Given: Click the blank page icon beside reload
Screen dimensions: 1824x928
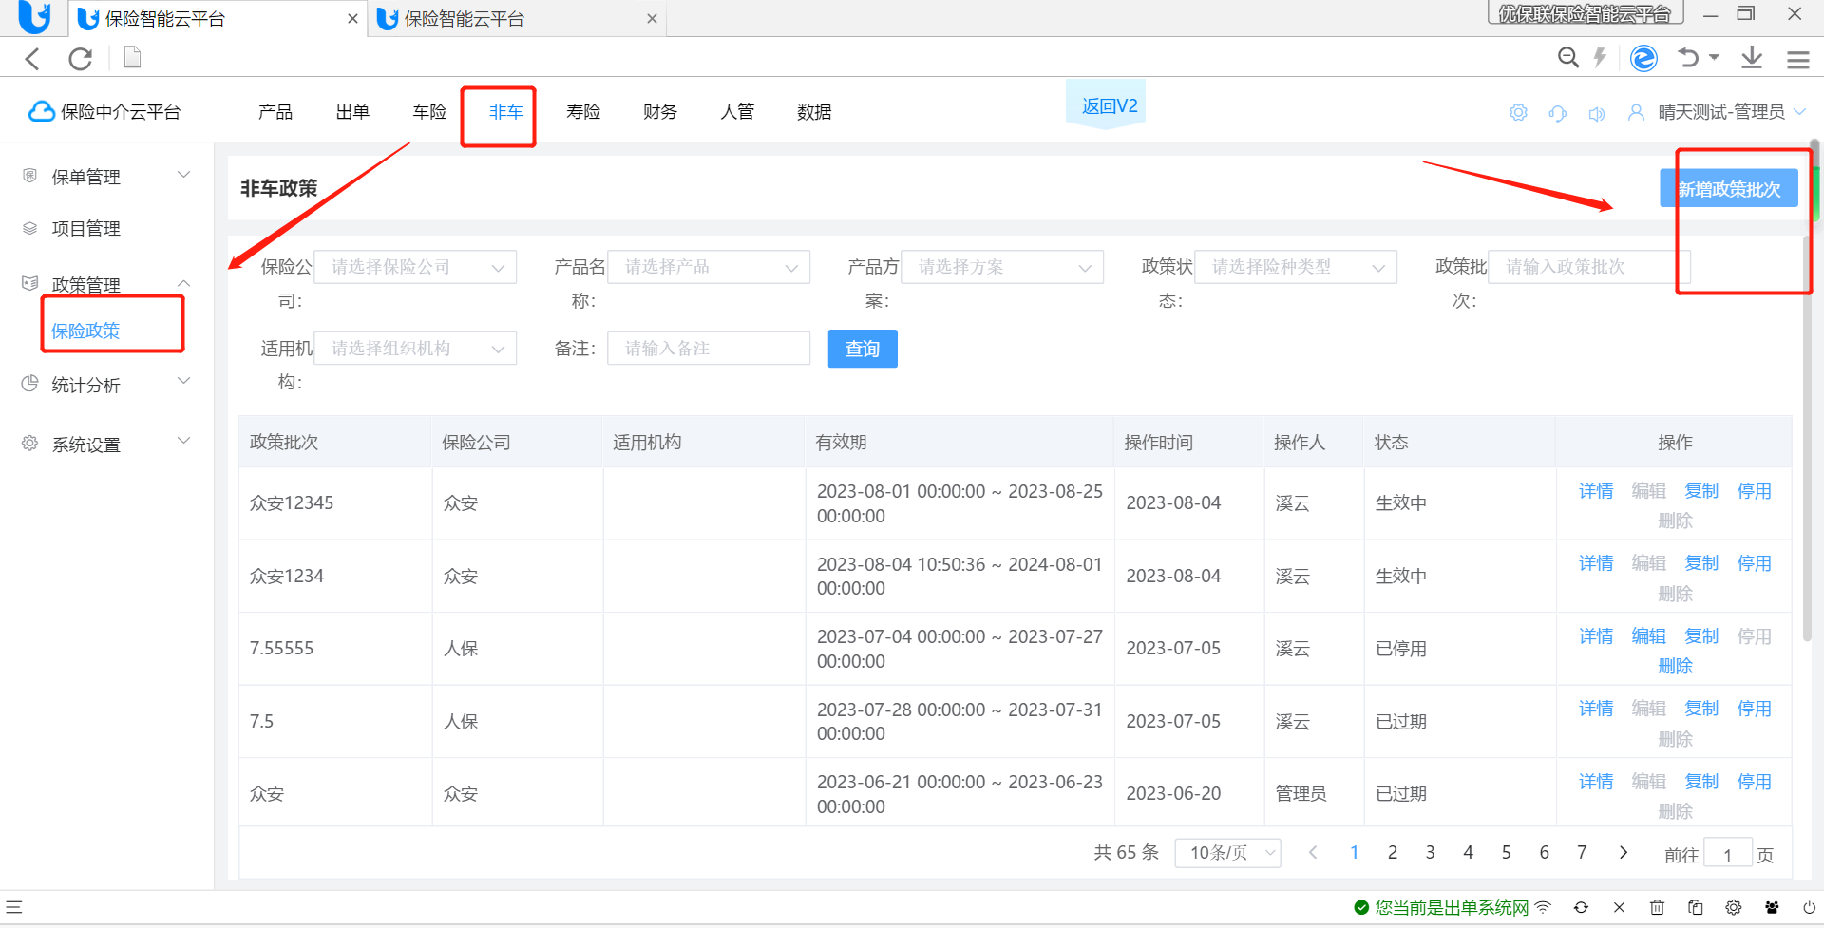Looking at the screenshot, I should point(133,58).
